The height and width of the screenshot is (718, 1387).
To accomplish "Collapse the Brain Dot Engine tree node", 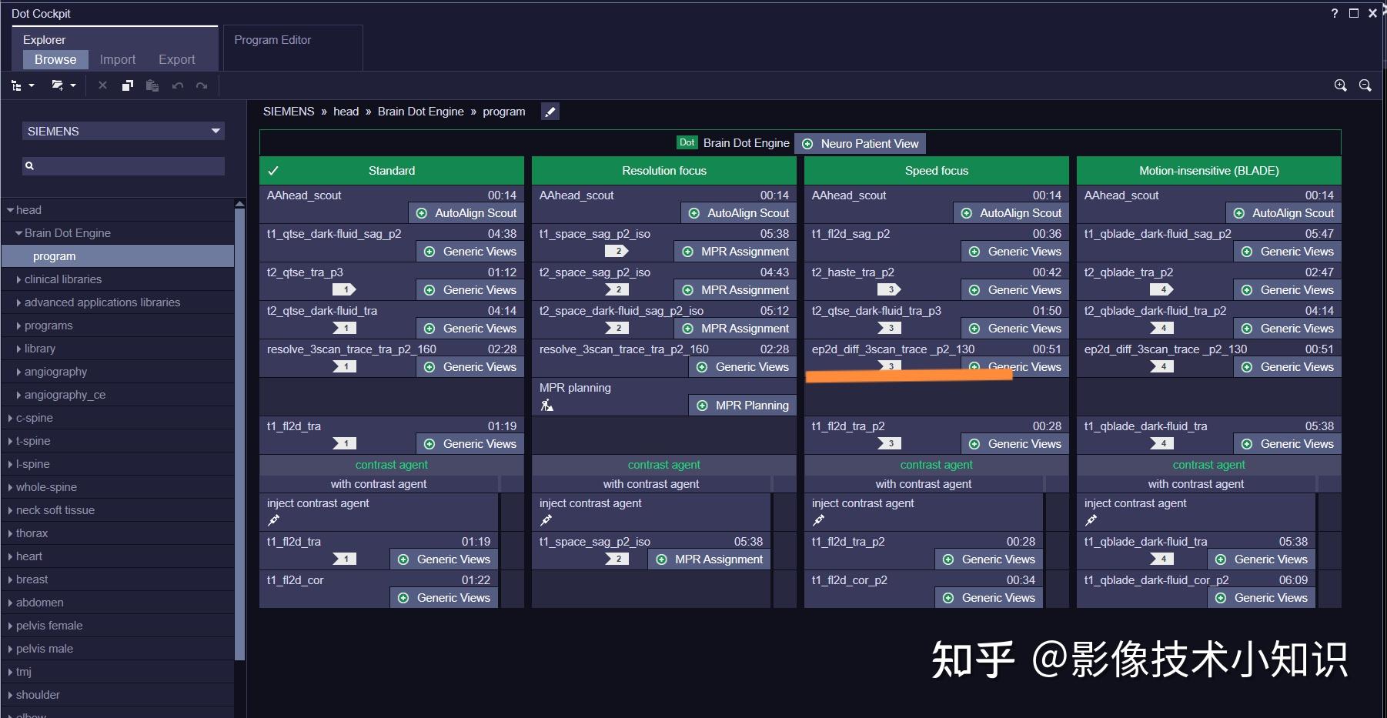I will coord(17,232).
